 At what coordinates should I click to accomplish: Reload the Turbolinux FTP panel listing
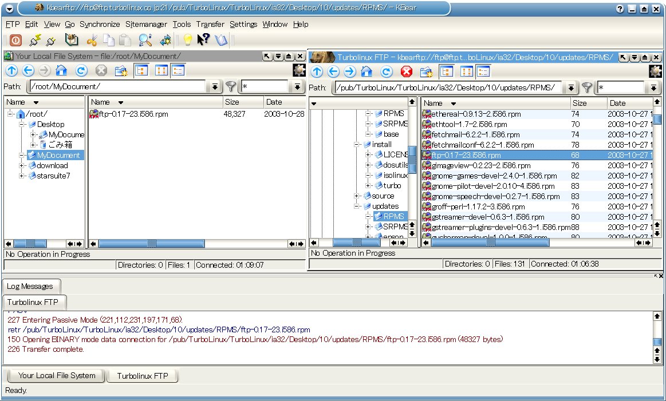click(x=386, y=72)
